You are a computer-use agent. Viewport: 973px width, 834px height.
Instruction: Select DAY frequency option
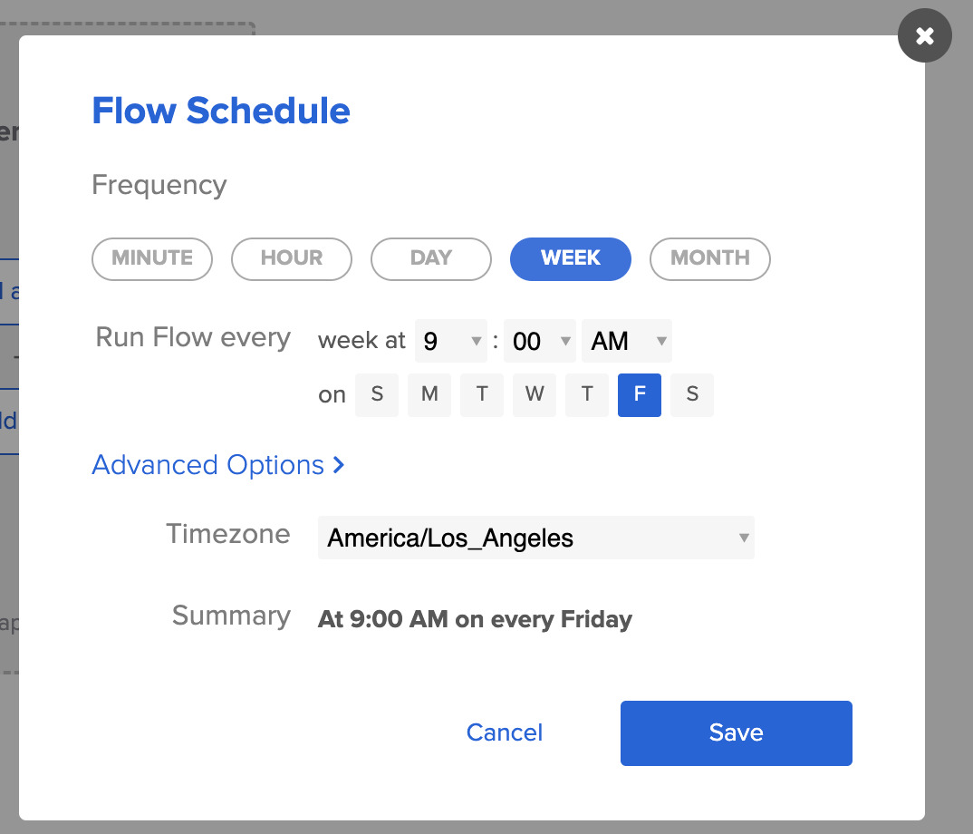click(x=431, y=258)
